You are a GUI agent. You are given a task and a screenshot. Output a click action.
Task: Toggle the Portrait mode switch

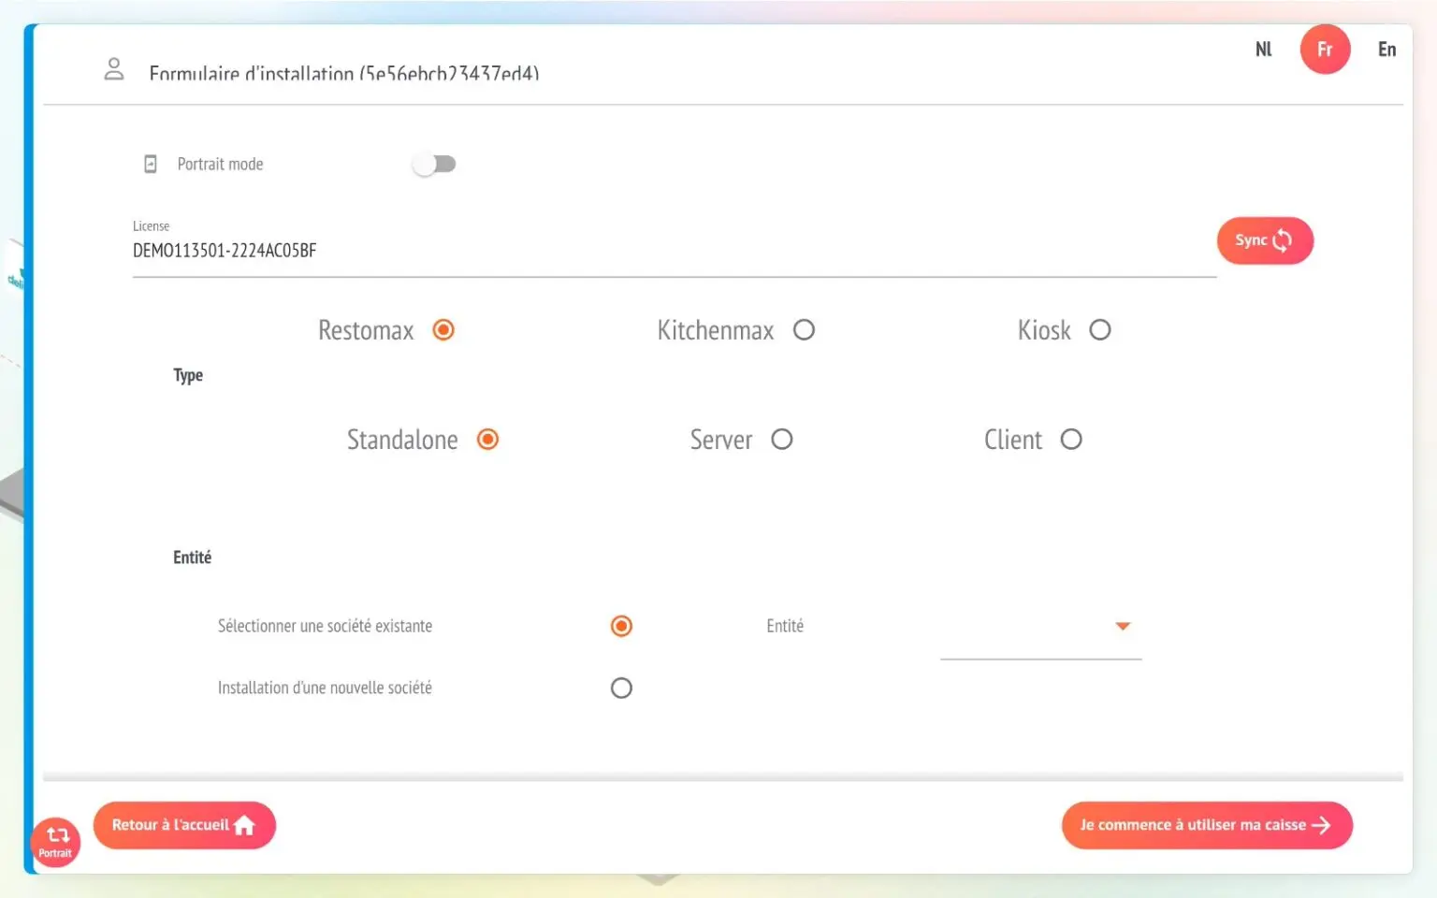click(434, 165)
